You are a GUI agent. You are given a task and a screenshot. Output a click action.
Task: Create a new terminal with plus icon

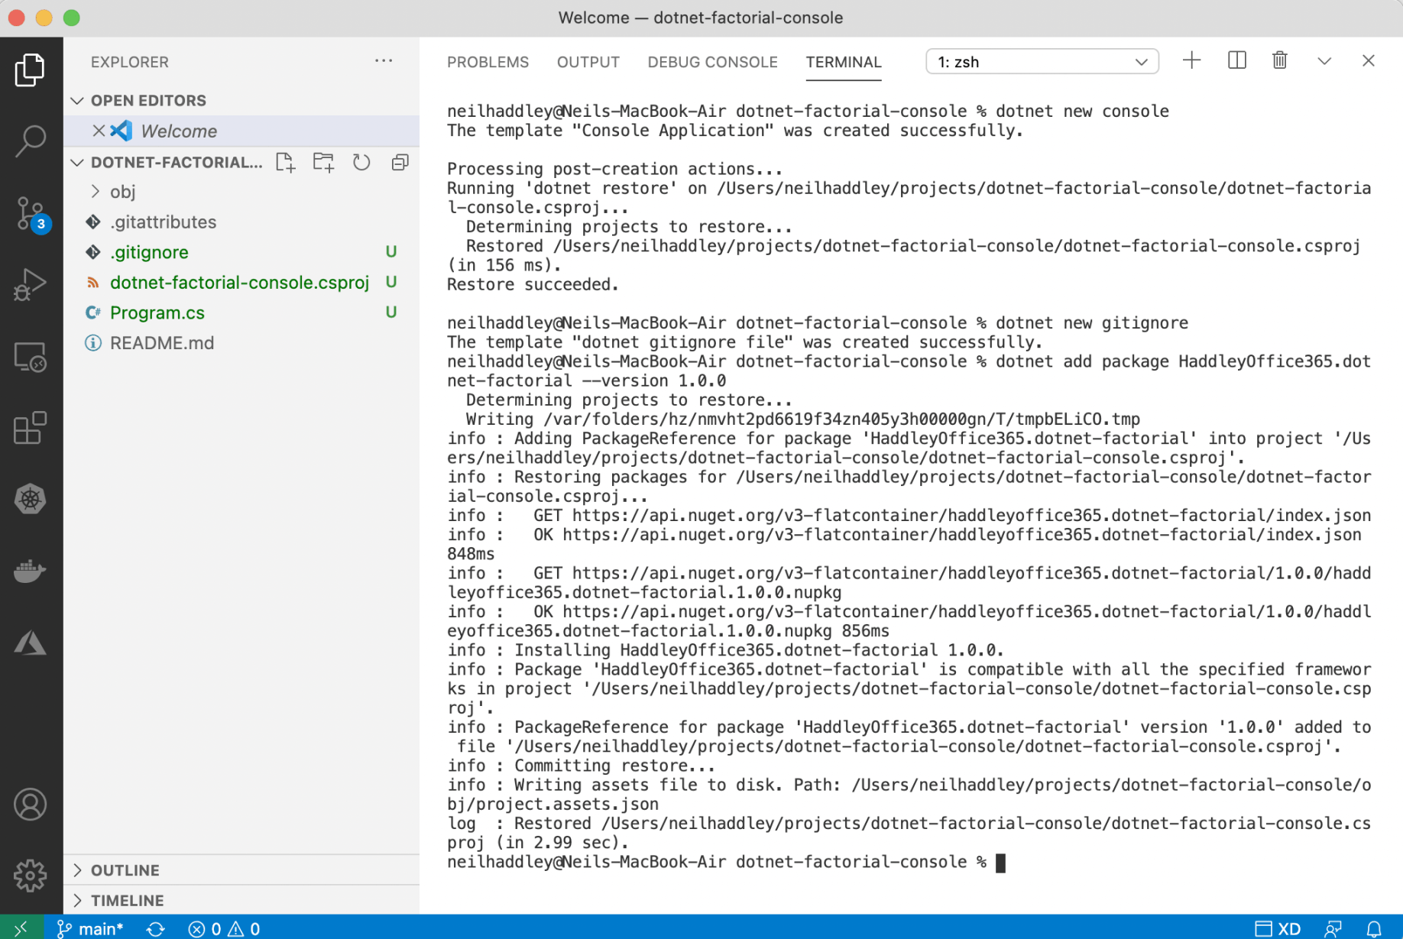[x=1191, y=61]
